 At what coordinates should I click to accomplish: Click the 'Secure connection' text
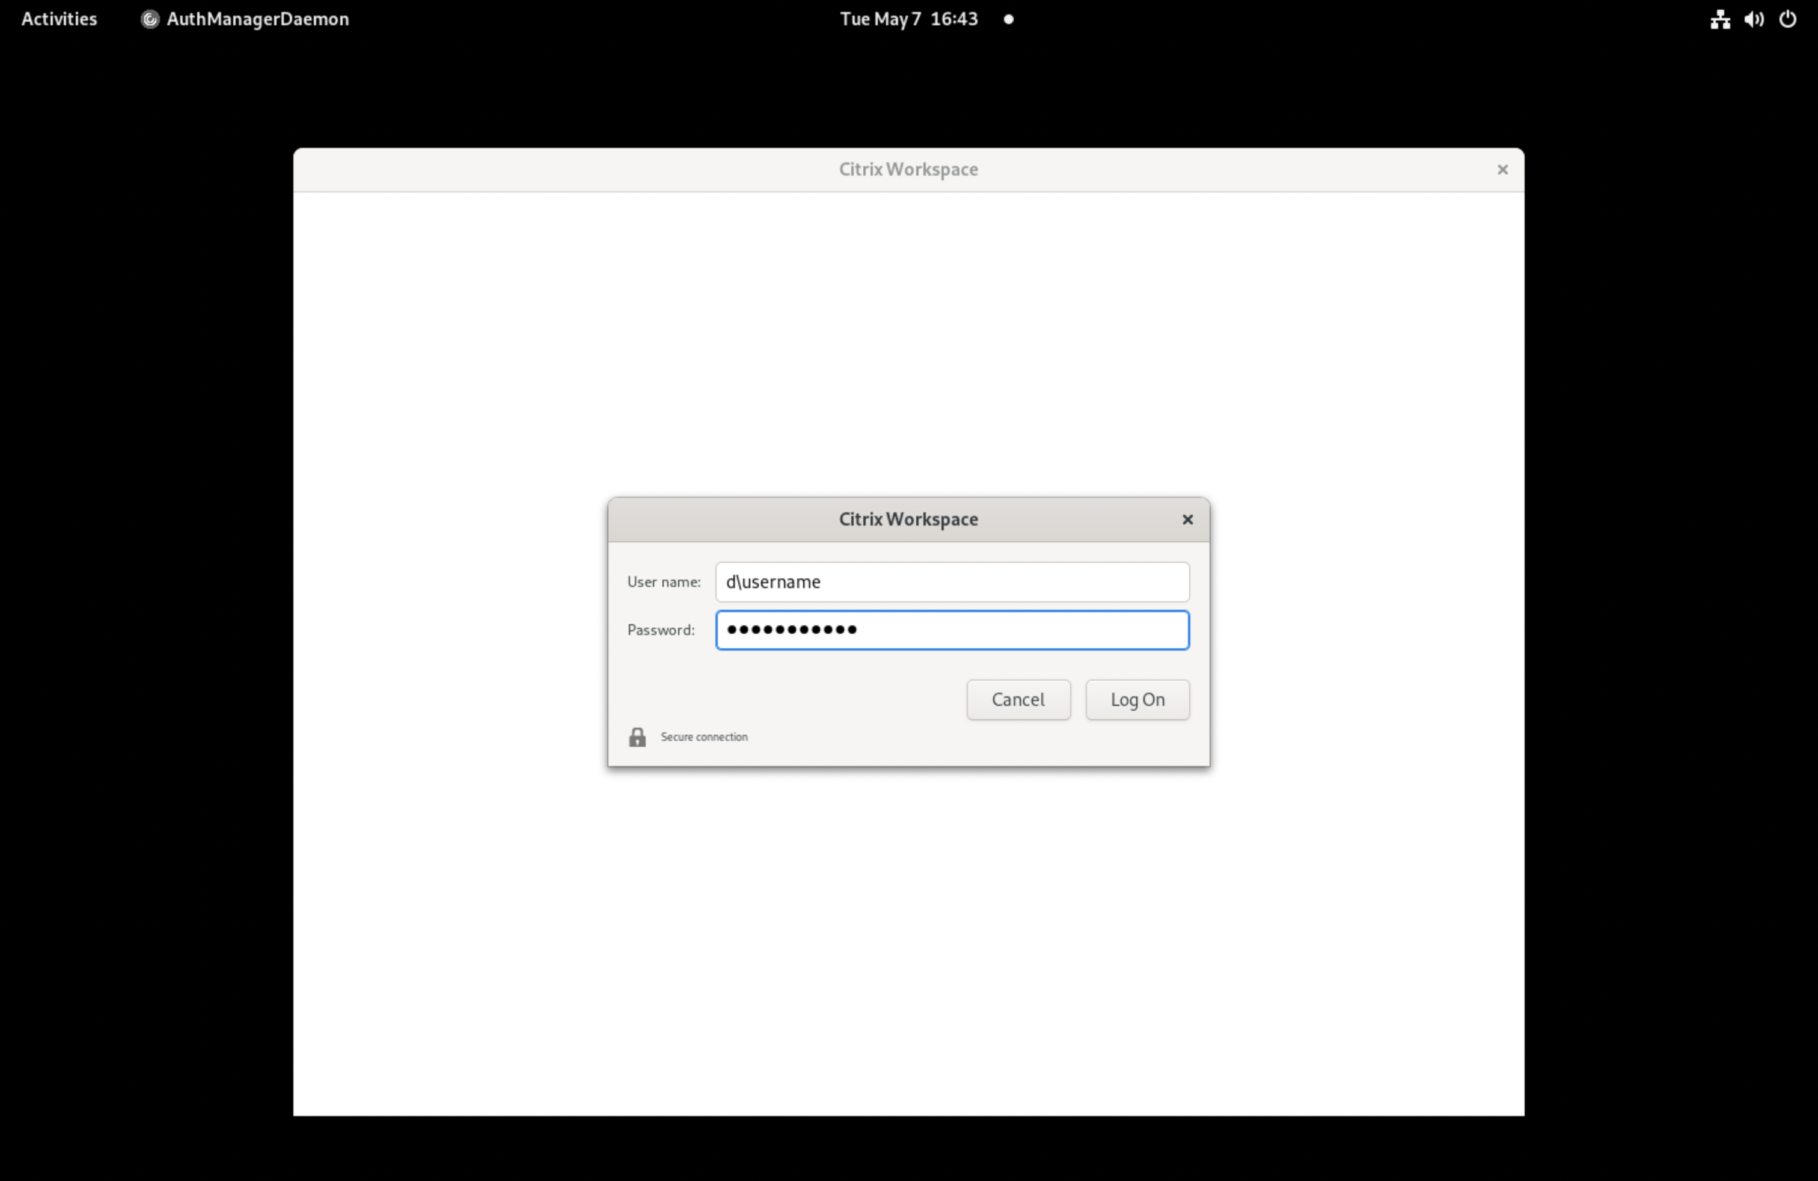tap(703, 737)
